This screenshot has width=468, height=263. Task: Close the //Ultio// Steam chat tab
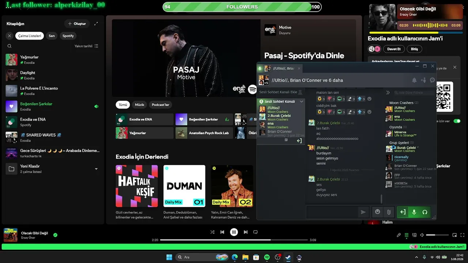[299, 68]
